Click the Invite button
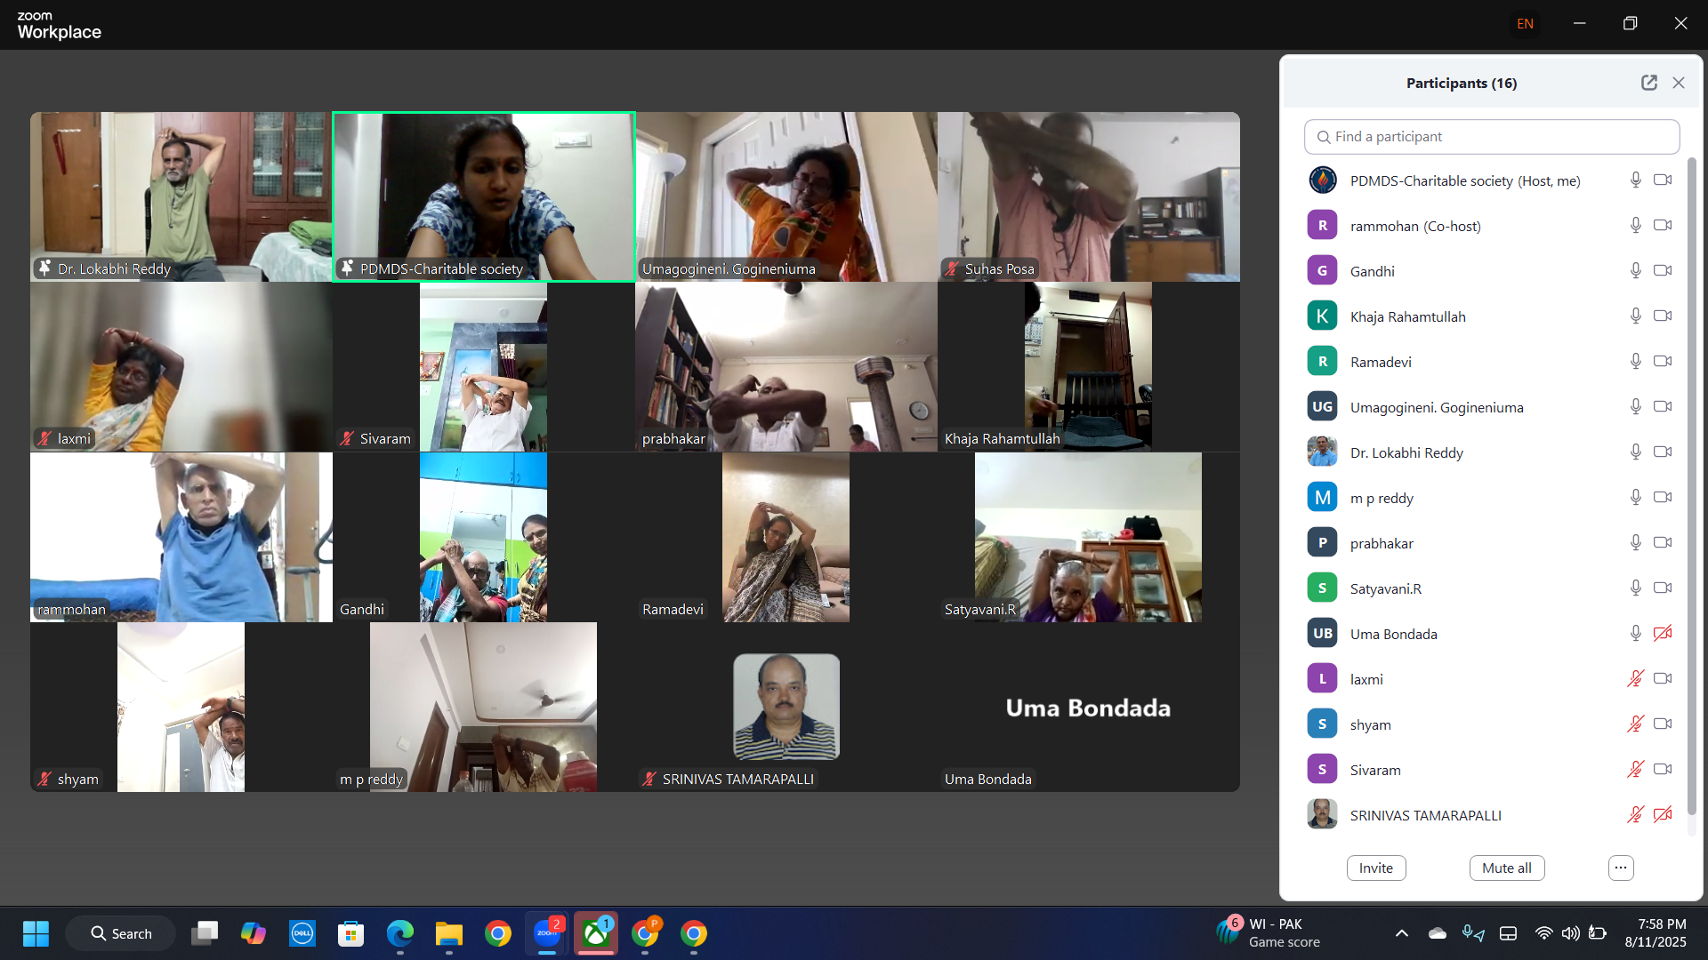 (x=1376, y=868)
